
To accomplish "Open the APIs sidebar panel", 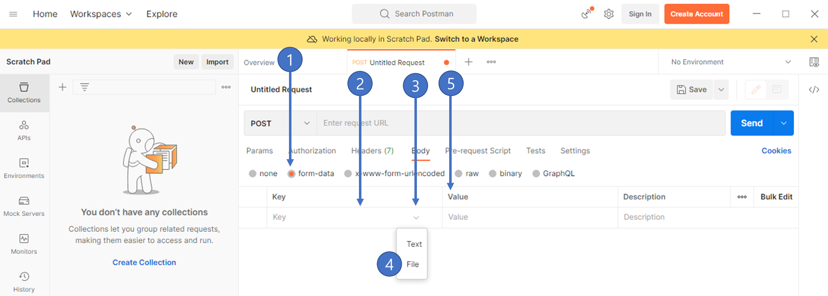I will [24, 131].
